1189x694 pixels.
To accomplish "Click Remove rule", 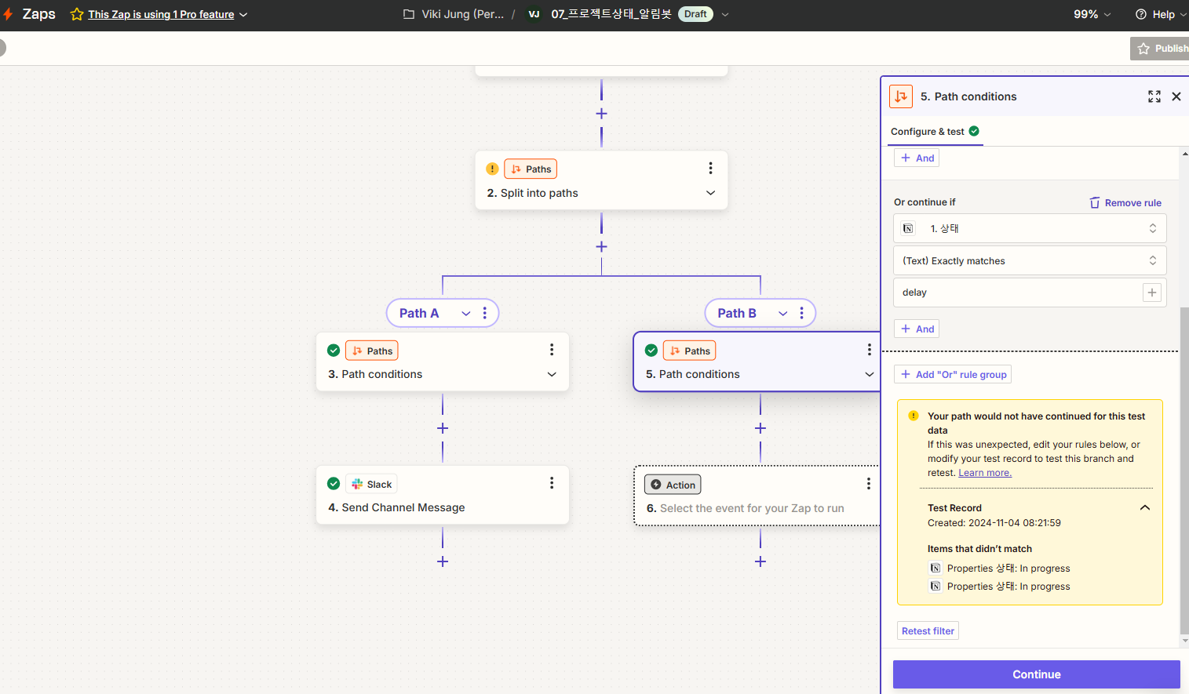I will pos(1125,202).
